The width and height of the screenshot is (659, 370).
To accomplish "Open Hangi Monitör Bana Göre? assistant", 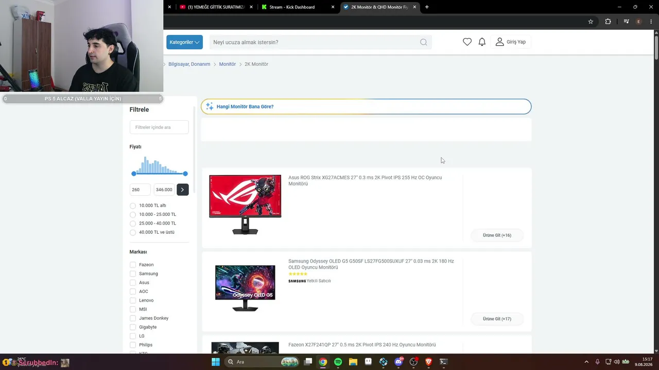I will [366, 106].
